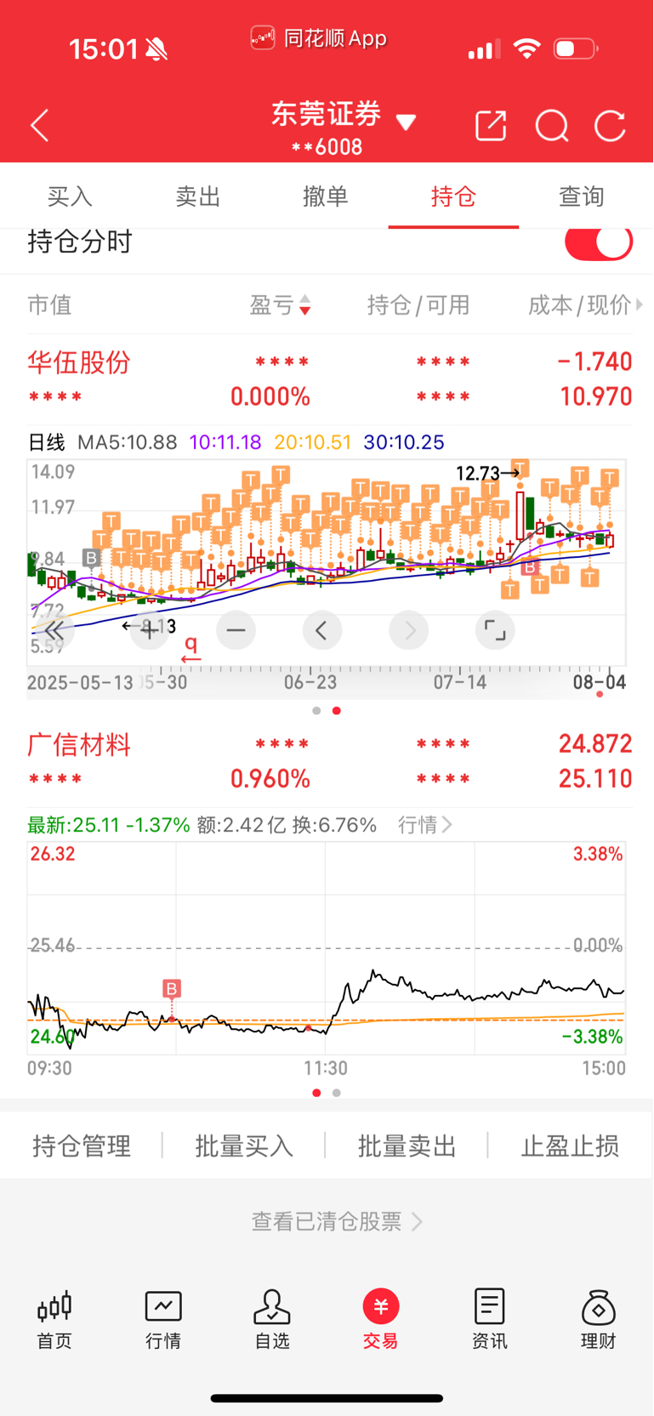Open the 华伍股份 holding row
The height and width of the screenshot is (1416, 654).
tap(327, 379)
